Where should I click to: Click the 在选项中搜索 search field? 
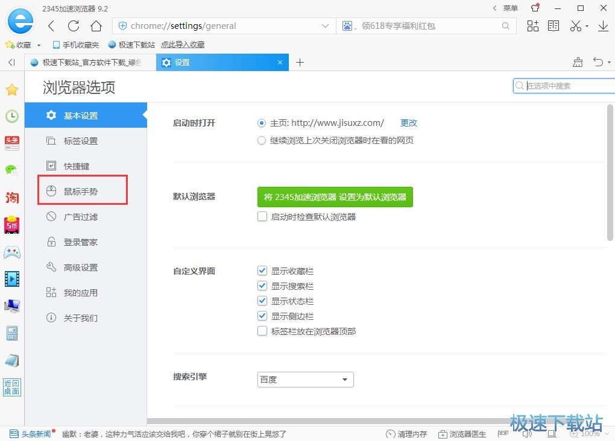click(x=564, y=86)
